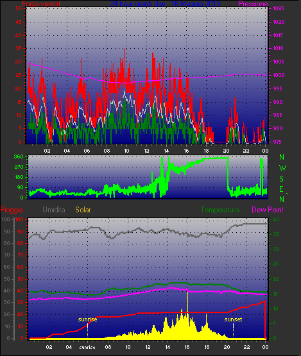
Task: Pick the orange "Solar" legend label
Action: [x=83, y=210]
